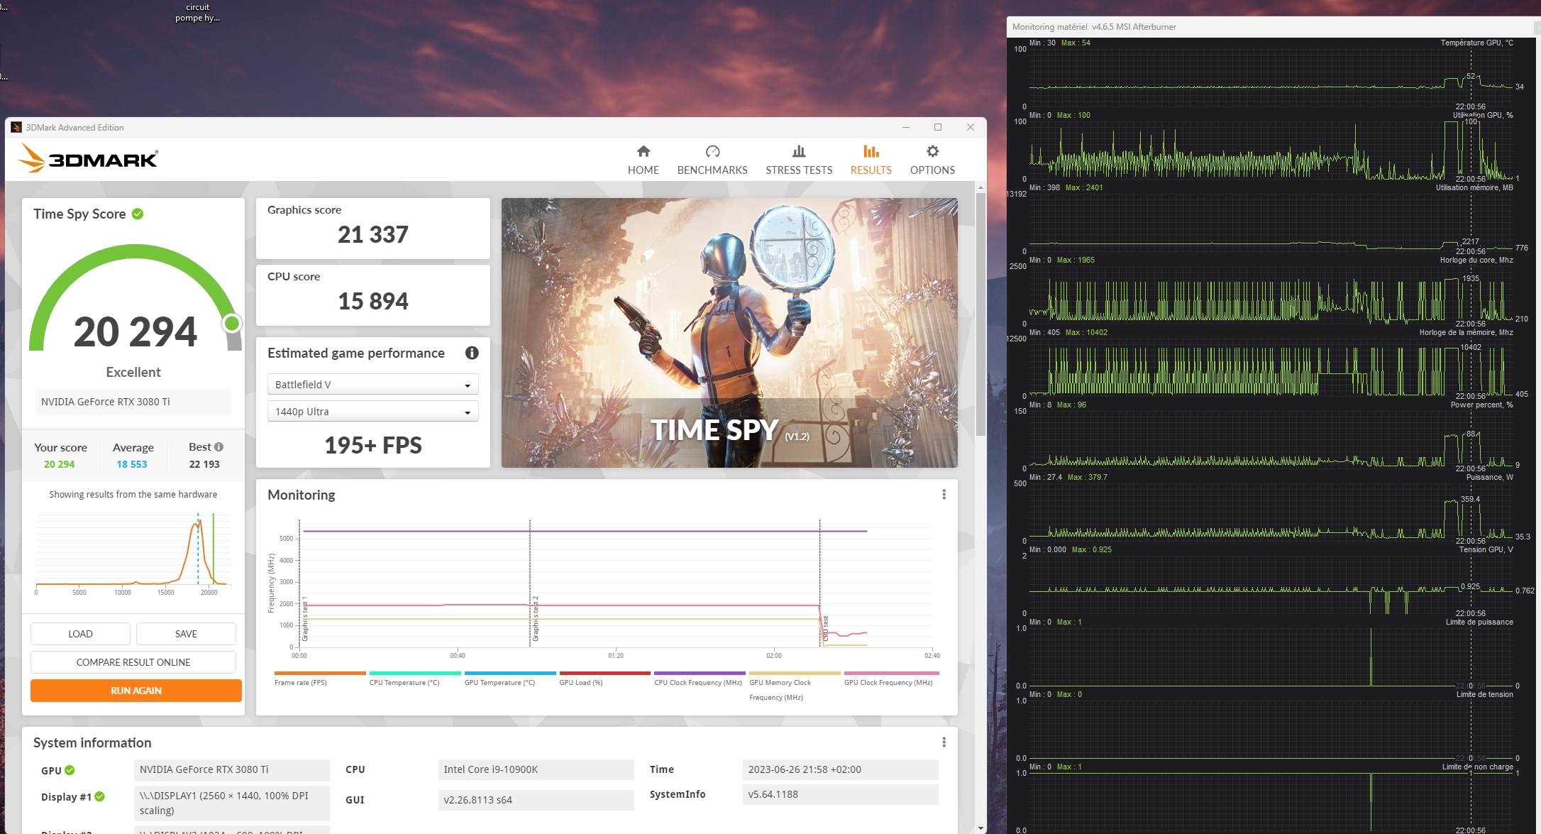1541x834 pixels.
Task: Expand the 1440p Ultra resolution dropdown
Action: click(x=372, y=412)
